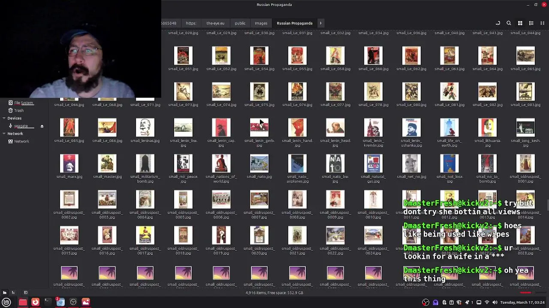
Task: Open seagate device in sidebar
Action: click(x=21, y=126)
